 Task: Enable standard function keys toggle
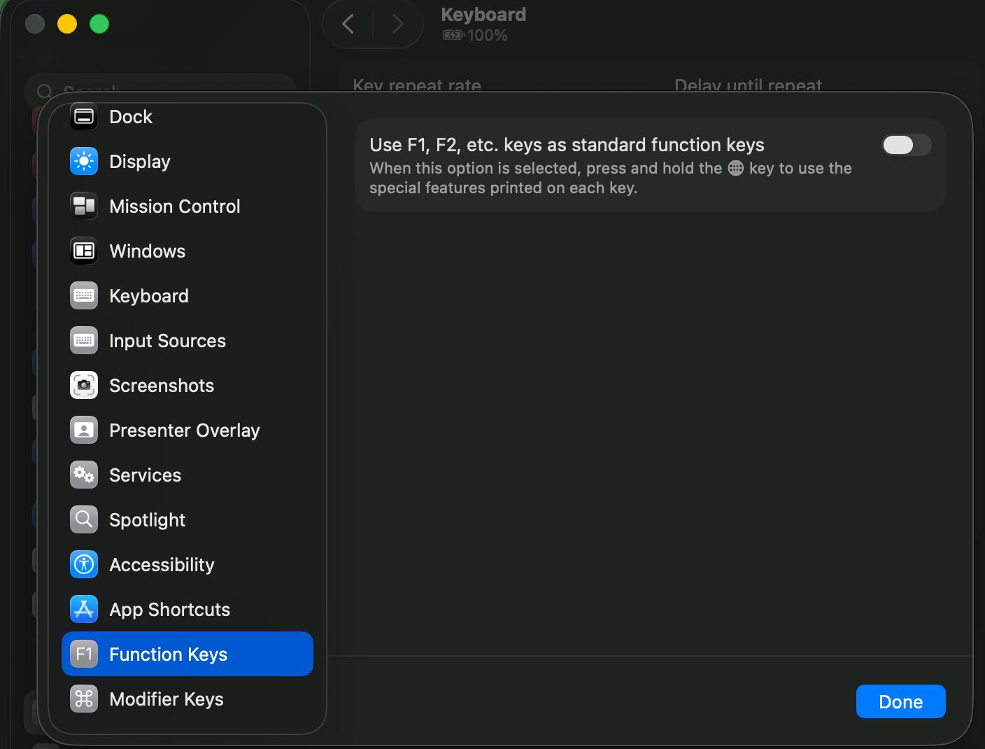coord(906,145)
